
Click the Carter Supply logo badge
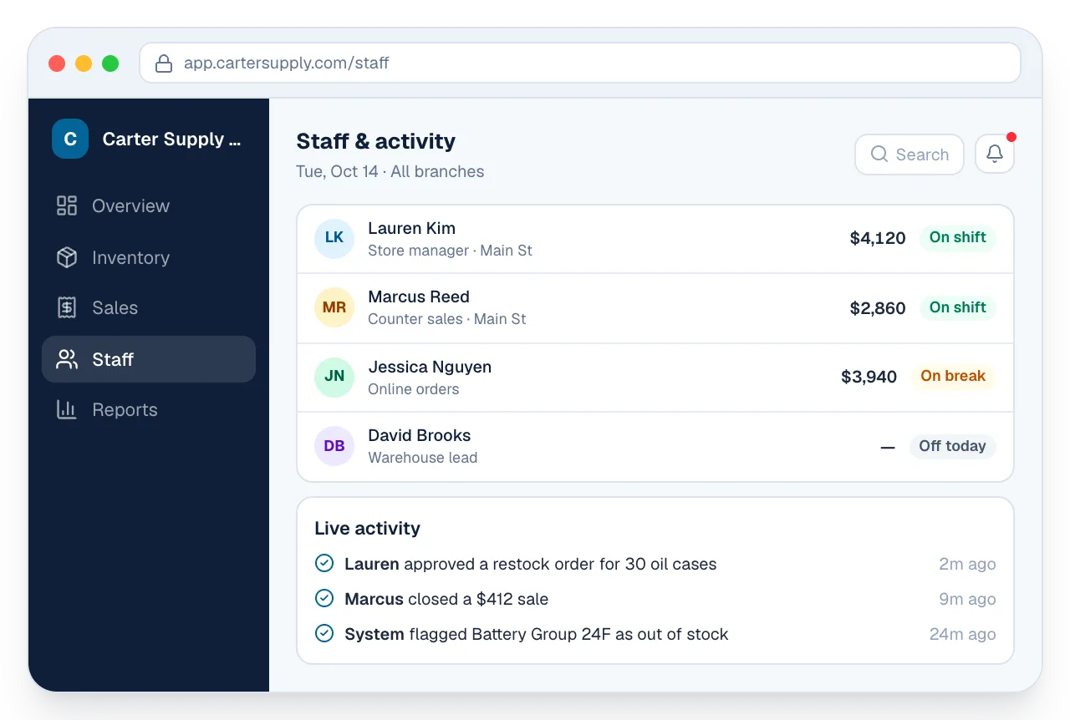[70, 139]
